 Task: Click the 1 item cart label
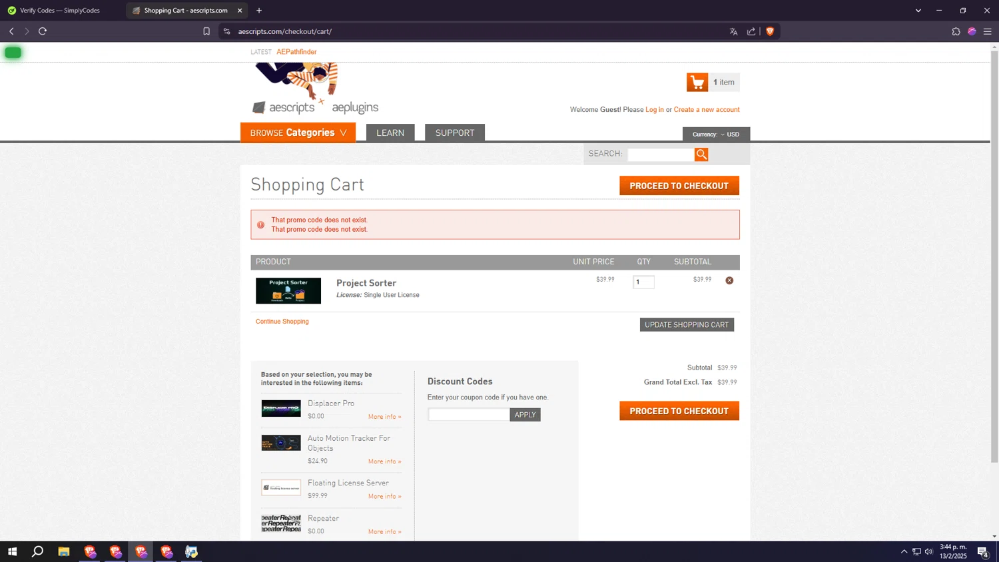[724, 83]
